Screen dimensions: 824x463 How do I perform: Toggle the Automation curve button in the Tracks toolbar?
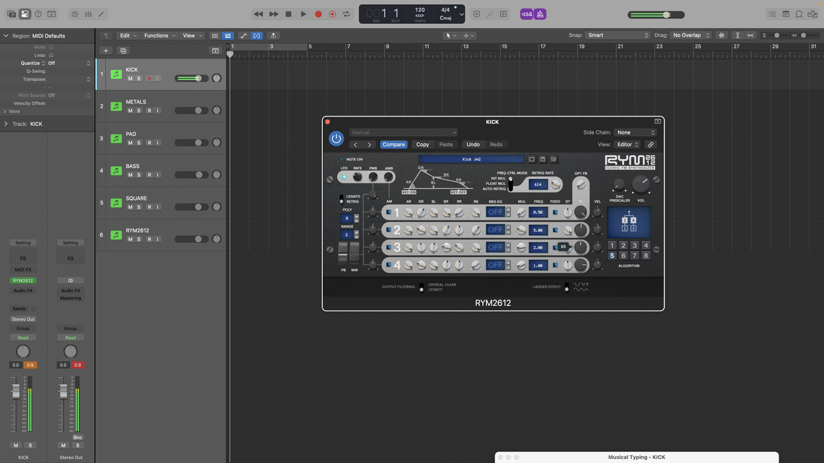click(x=242, y=36)
